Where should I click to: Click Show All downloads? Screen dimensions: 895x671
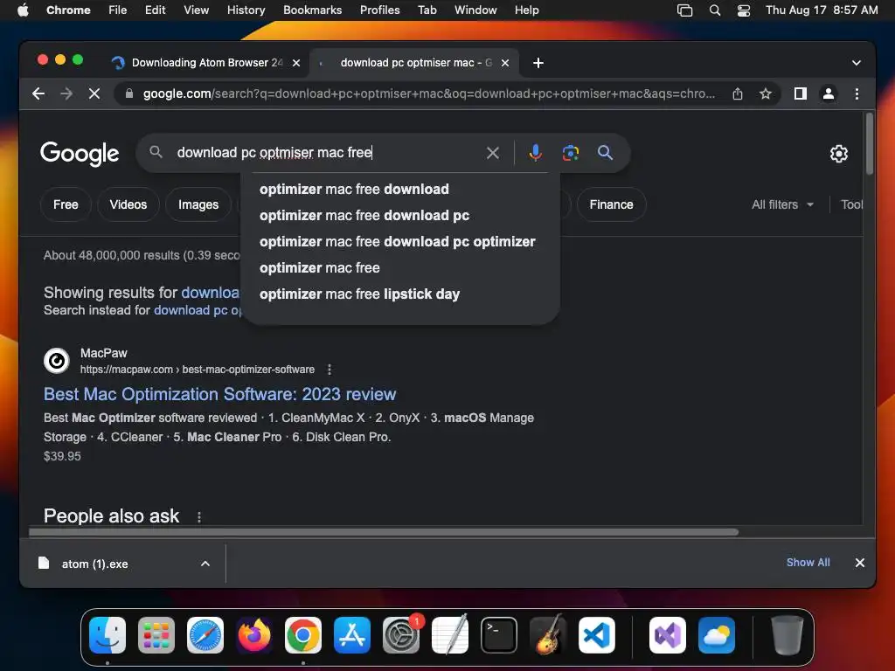pyautogui.click(x=808, y=563)
